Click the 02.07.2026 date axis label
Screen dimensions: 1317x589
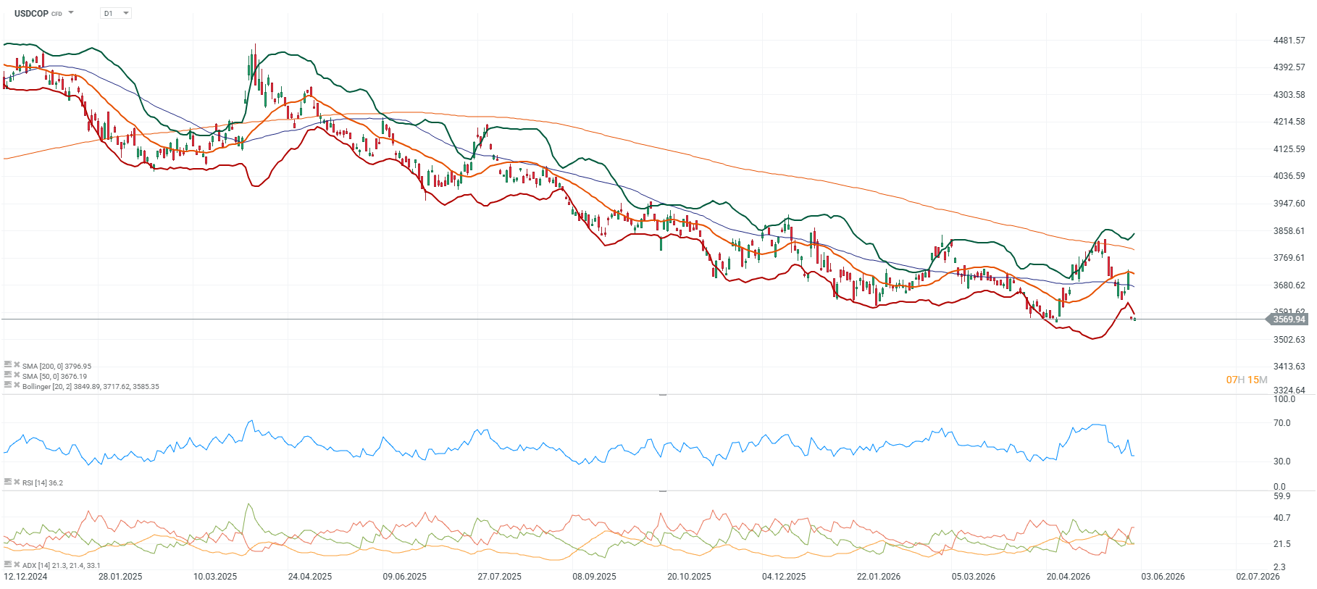point(1258,577)
